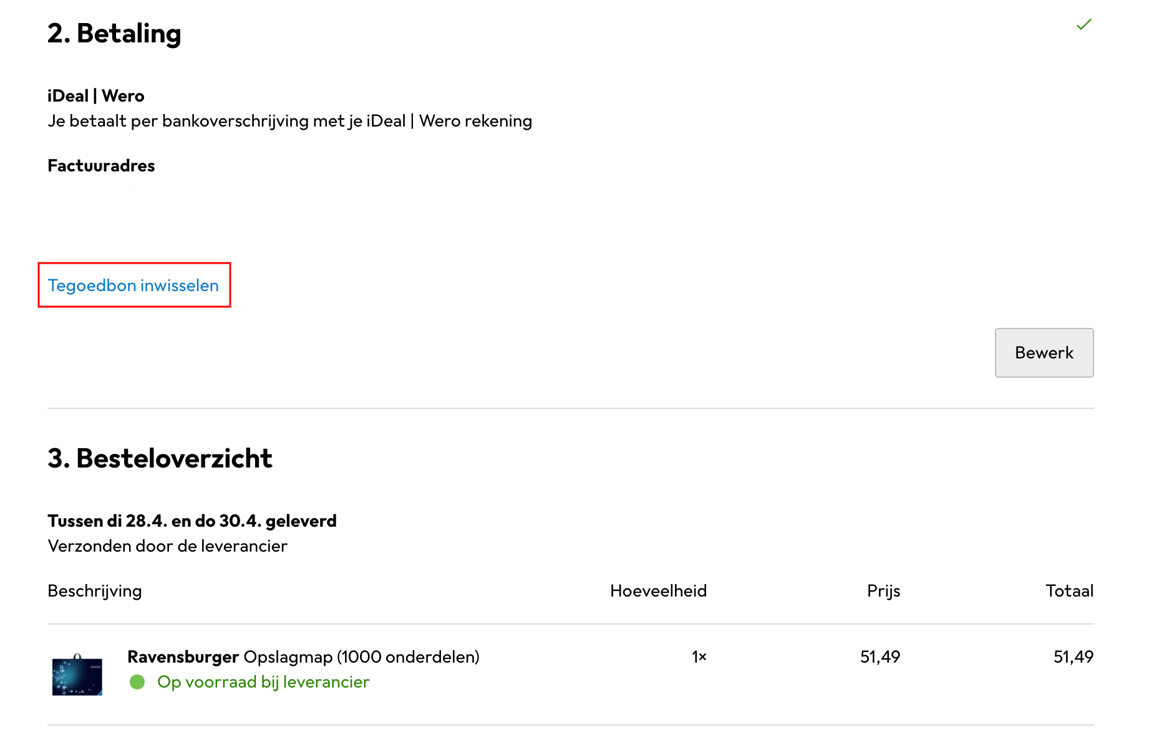1154x753 pixels.
Task: Click the Bewerk button
Action: (1044, 353)
